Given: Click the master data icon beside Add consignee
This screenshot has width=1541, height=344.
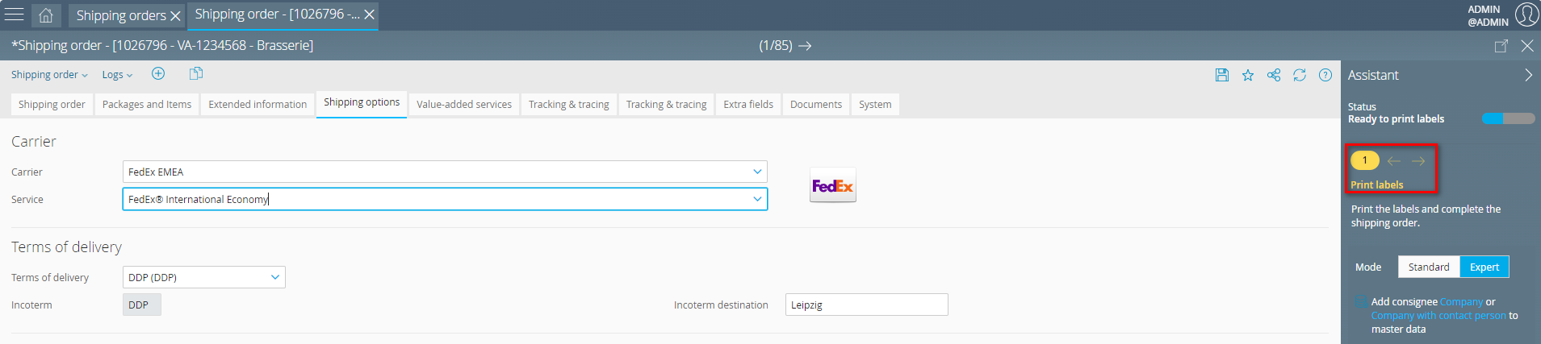Looking at the screenshot, I should 1362,301.
